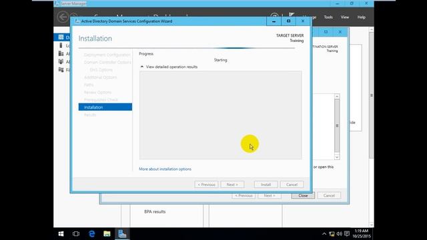Click the Server Manager back arrow
427x240 pixels.
coord(63,17)
